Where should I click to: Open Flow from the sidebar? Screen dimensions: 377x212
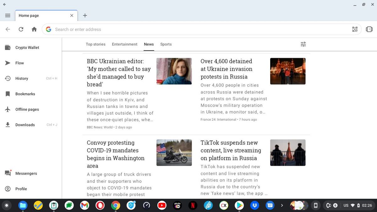pyautogui.click(x=19, y=63)
